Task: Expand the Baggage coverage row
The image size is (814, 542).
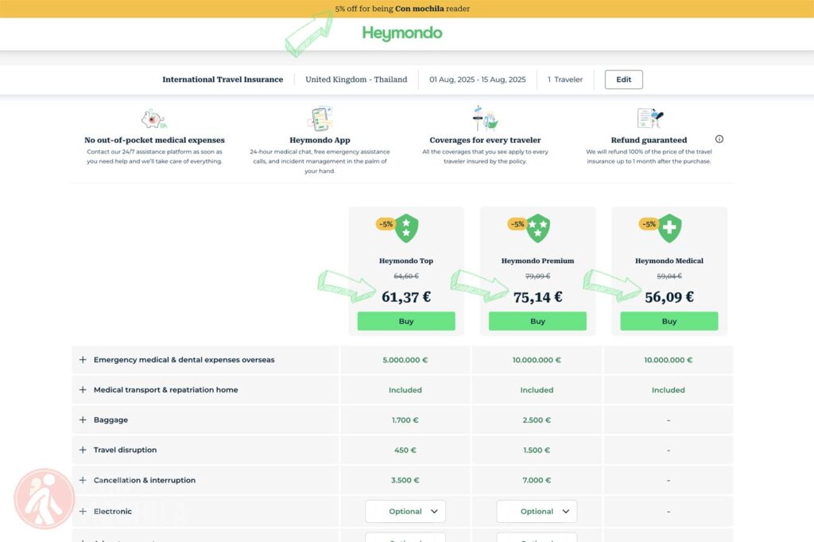Action: 83,420
